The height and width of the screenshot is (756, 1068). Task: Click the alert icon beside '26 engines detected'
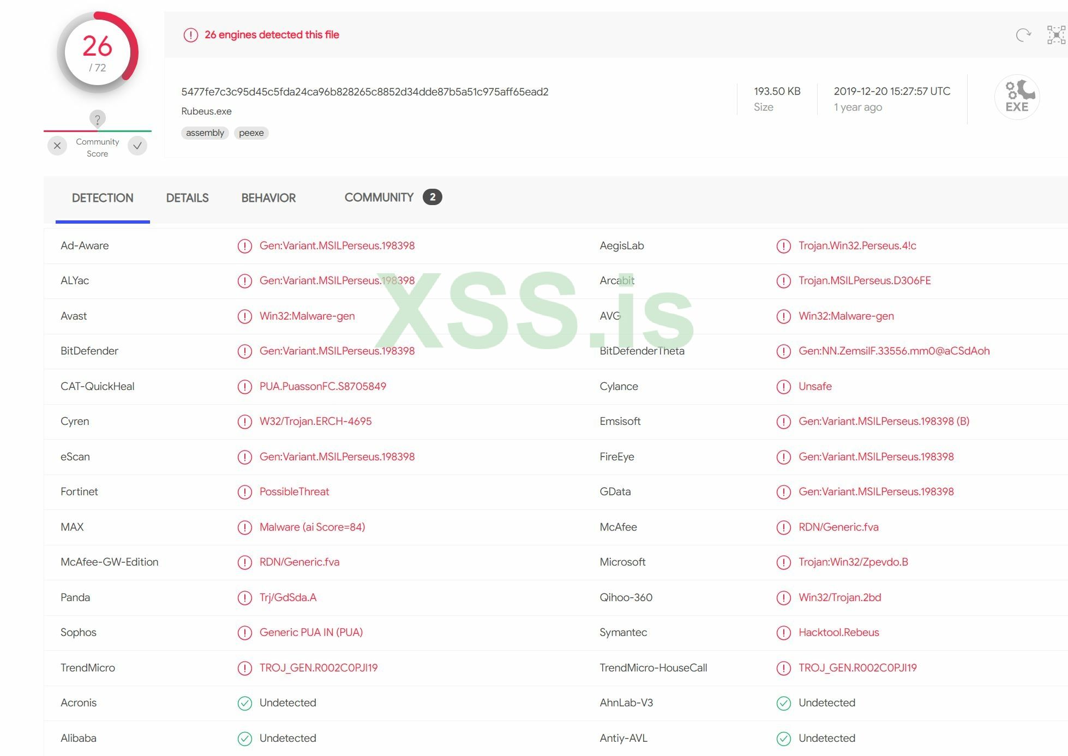point(190,35)
